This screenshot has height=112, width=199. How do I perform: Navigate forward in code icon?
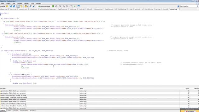click(34, 6)
